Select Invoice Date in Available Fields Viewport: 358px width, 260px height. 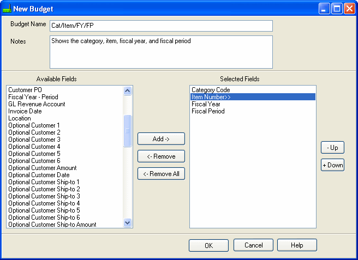25,111
